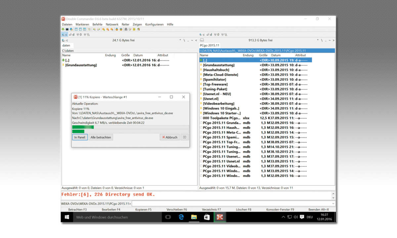Open the command line history dropdown arrow
The image size is (397, 238).
(x=333, y=204)
